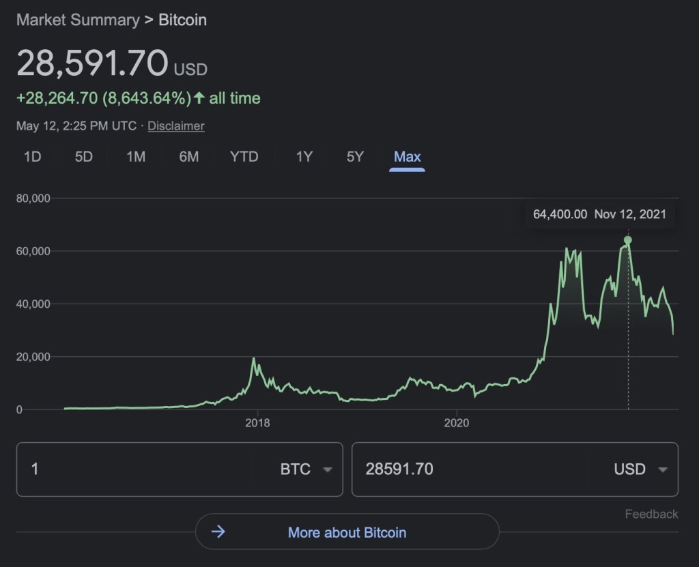Select the 6M time range
The image size is (699, 567).
[189, 156]
